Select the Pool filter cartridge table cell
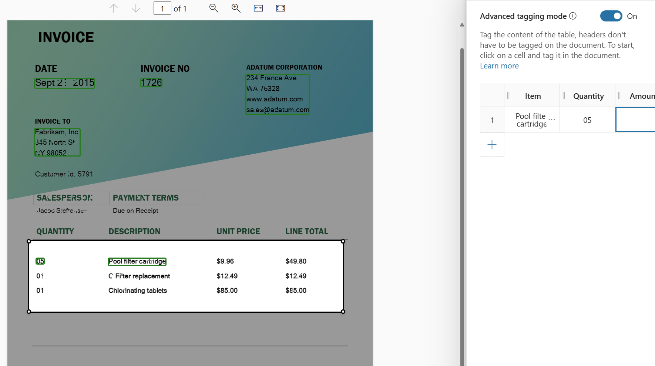This screenshot has width=655, height=366. point(532,120)
